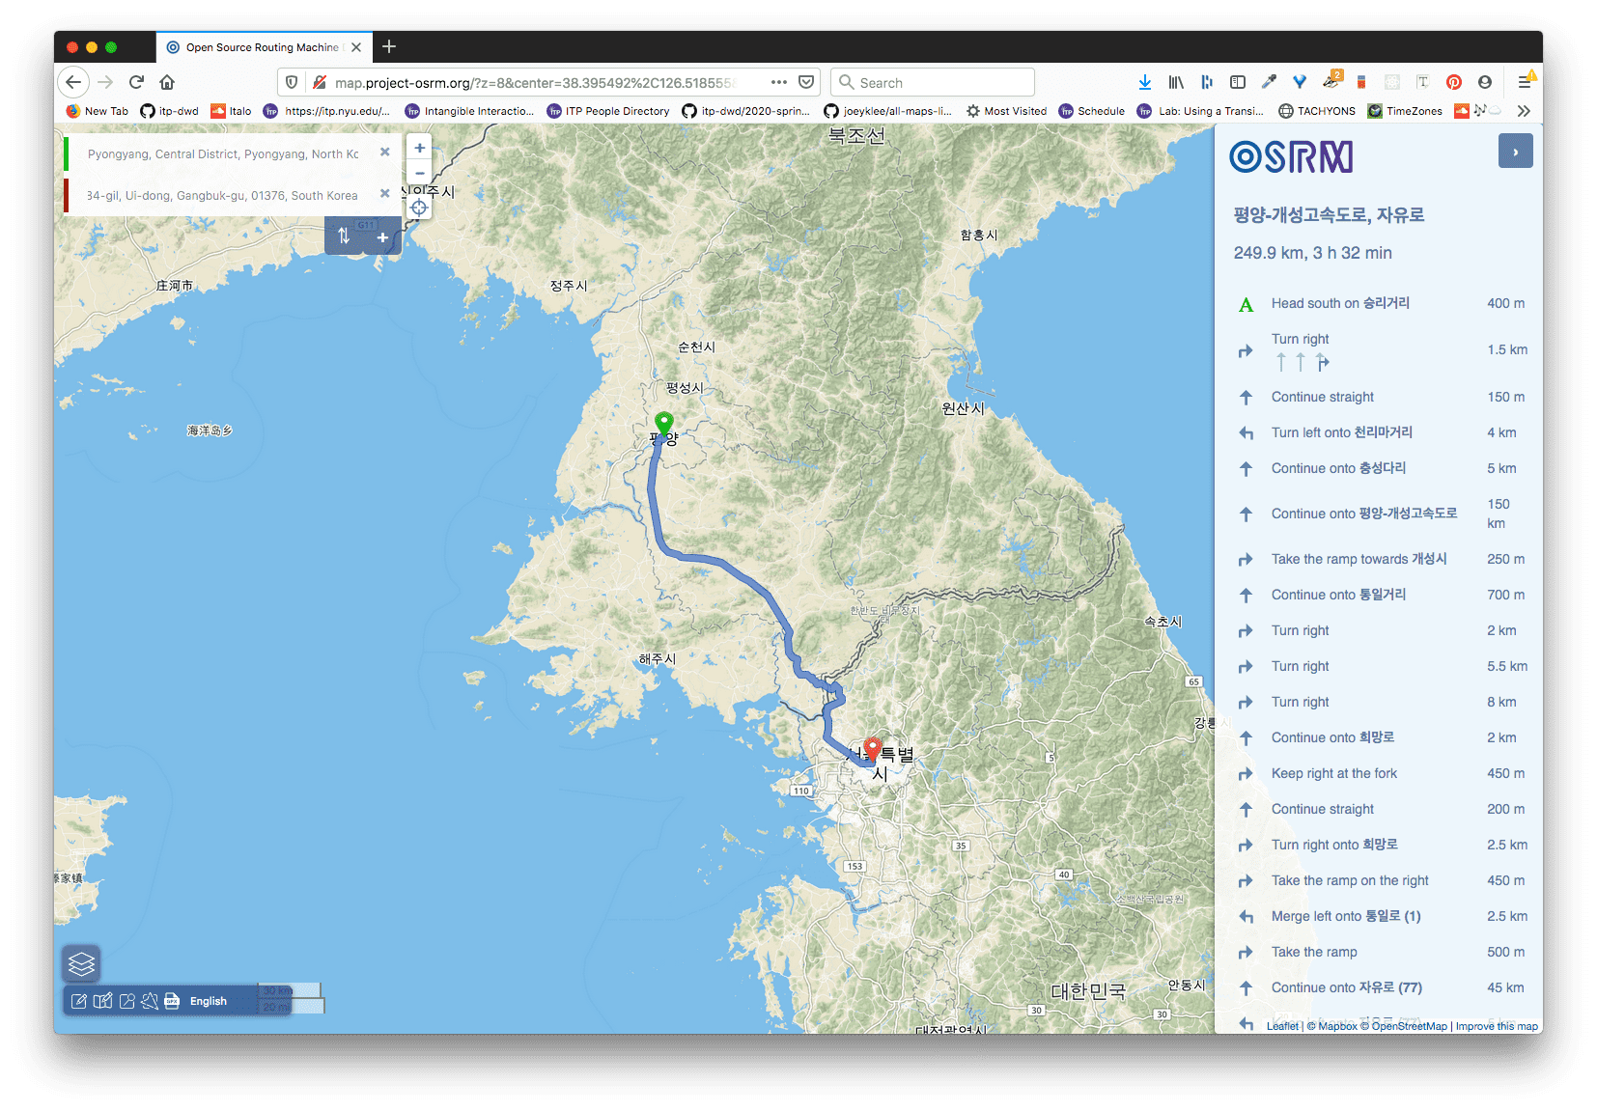Open the OpenStreetMap editor pencil icon
The width and height of the screenshot is (1597, 1111).
tap(79, 1001)
